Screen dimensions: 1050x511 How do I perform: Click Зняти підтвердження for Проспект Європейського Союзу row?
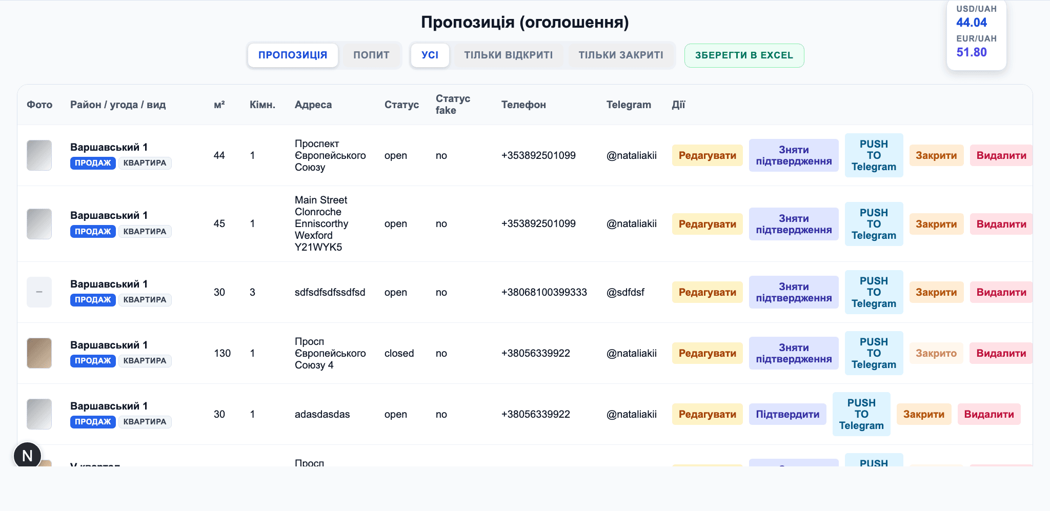[x=794, y=155]
